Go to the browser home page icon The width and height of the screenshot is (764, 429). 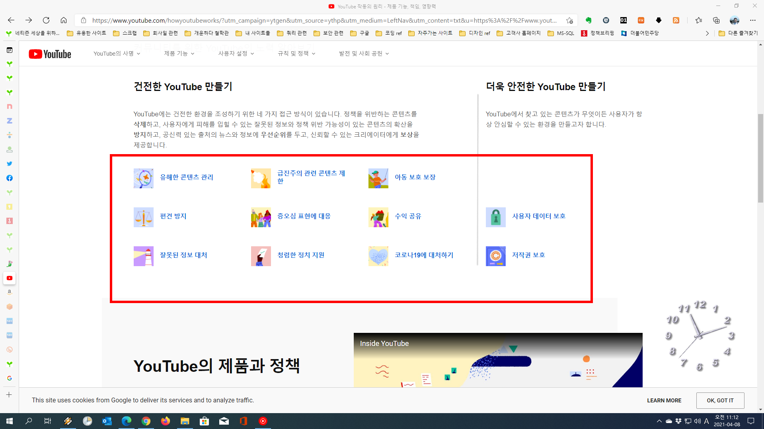click(64, 20)
